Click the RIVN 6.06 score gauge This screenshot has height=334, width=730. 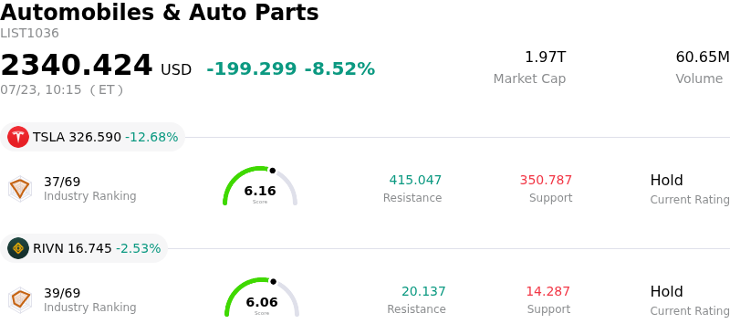pos(262,297)
